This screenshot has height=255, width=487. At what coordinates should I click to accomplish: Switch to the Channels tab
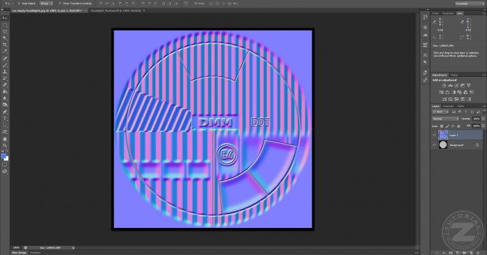click(449, 106)
